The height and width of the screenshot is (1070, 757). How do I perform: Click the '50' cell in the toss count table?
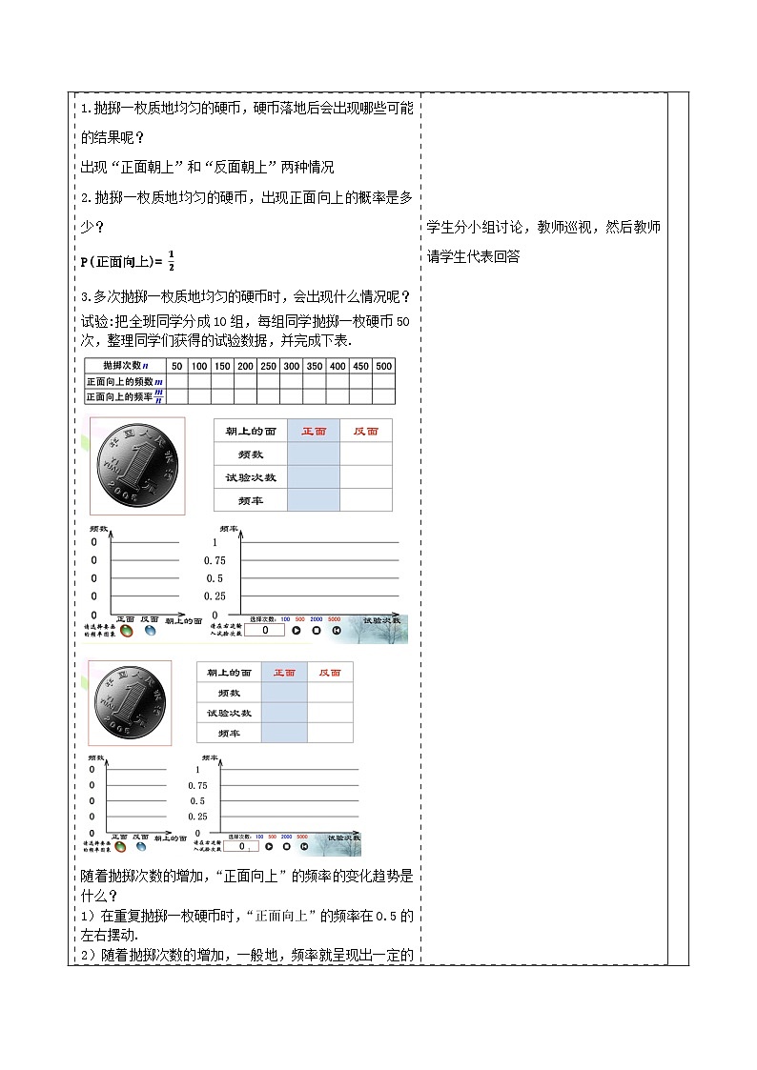coord(176,366)
